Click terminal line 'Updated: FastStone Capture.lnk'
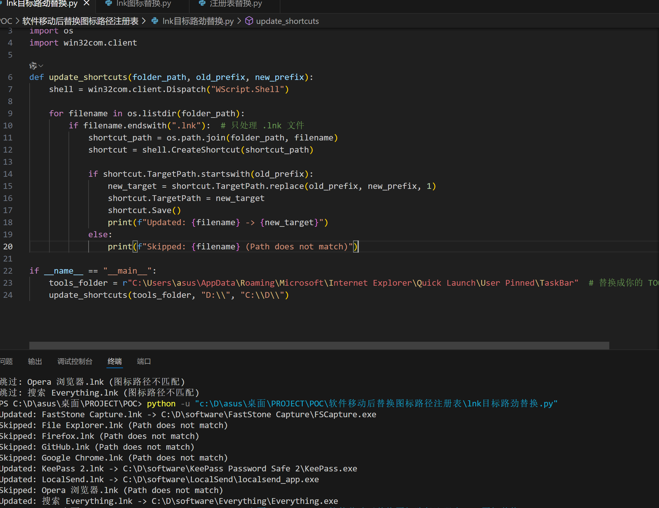This screenshot has height=508, width=659. point(188,414)
